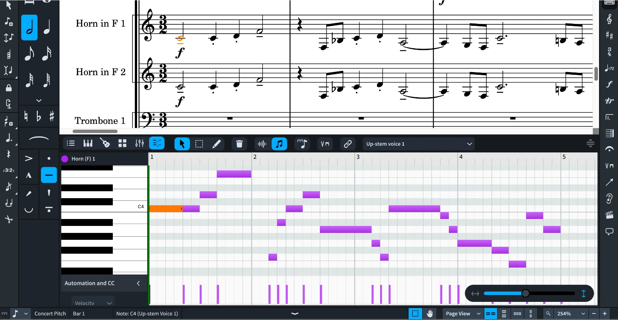The image size is (618, 320).
Task: Add a slur to the selection
Action: (x=39, y=138)
